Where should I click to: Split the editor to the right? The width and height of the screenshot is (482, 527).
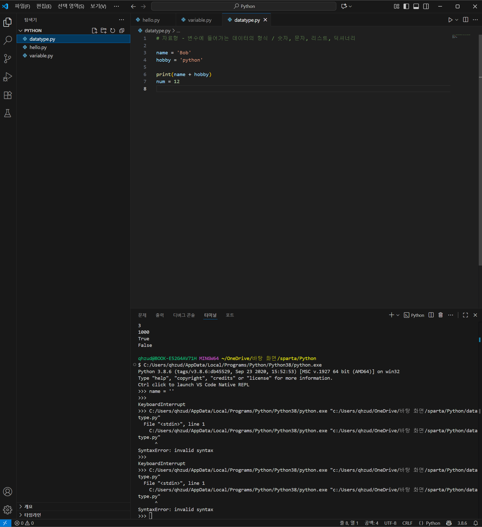click(x=466, y=20)
